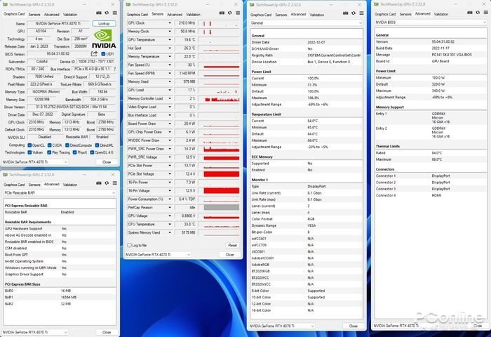The height and width of the screenshot is (337, 491).
Task: Click the Reset button in Sensors window
Action: click(232, 245)
